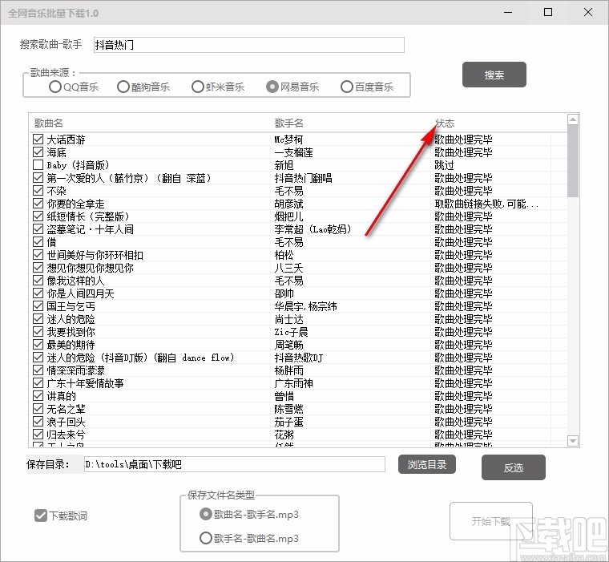Viewport: 609px width, 562px height.
Task: Select the artist cell 胡彦斌
Action: pyautogui.click(x=288, y=204)
